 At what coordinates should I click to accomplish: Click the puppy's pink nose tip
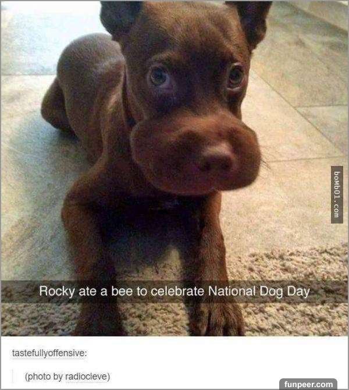pos(218,158)
